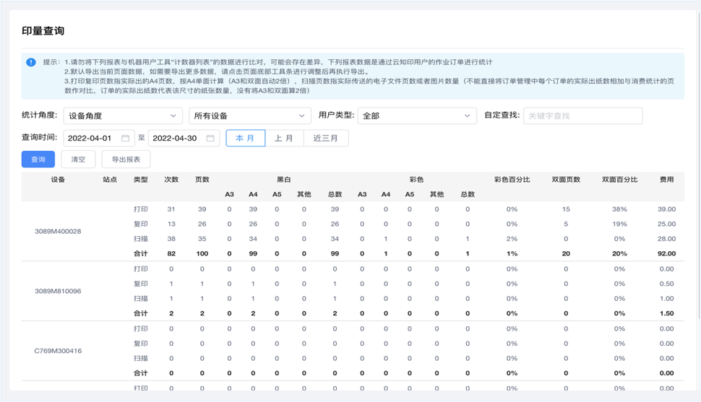Select the 本月 time range

(245, 138)
